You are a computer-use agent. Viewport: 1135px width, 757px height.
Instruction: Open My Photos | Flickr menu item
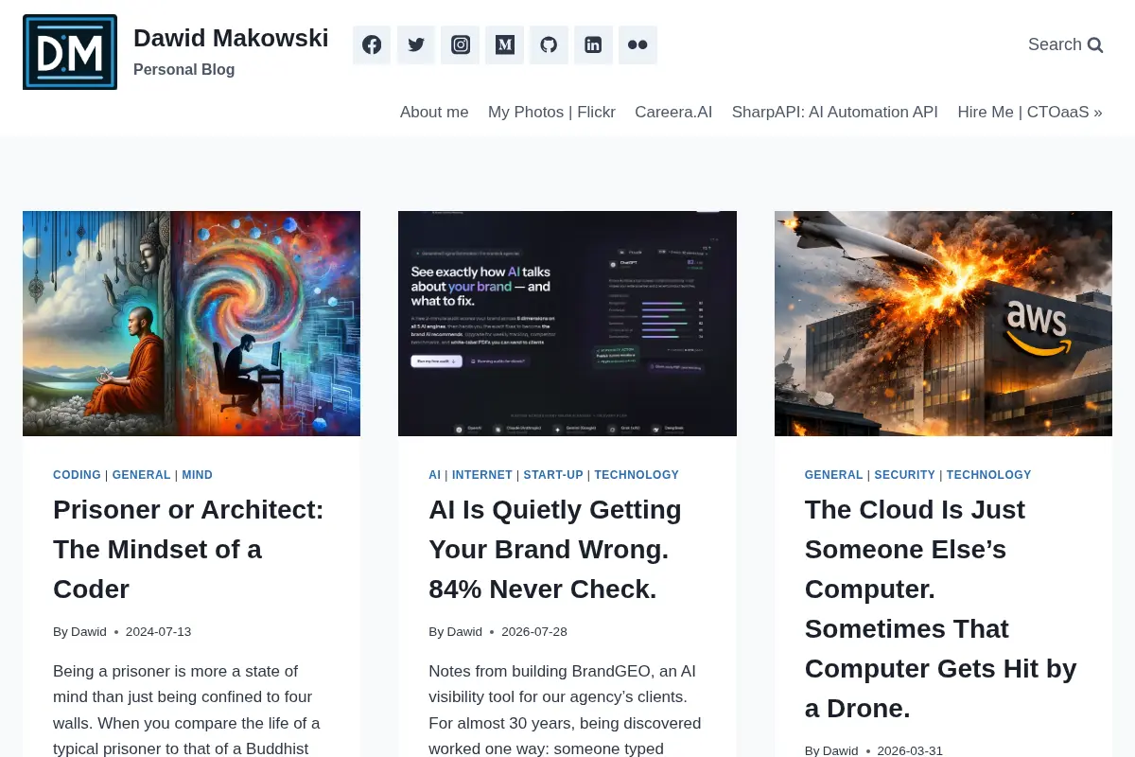coord(551,112)
